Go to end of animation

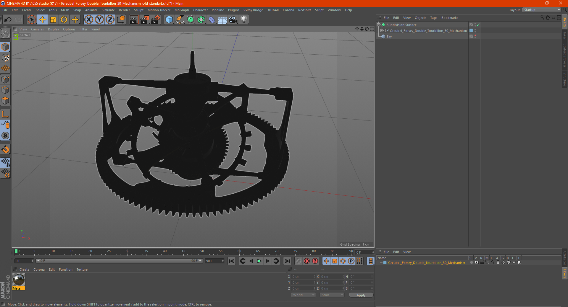pos(287,261)
